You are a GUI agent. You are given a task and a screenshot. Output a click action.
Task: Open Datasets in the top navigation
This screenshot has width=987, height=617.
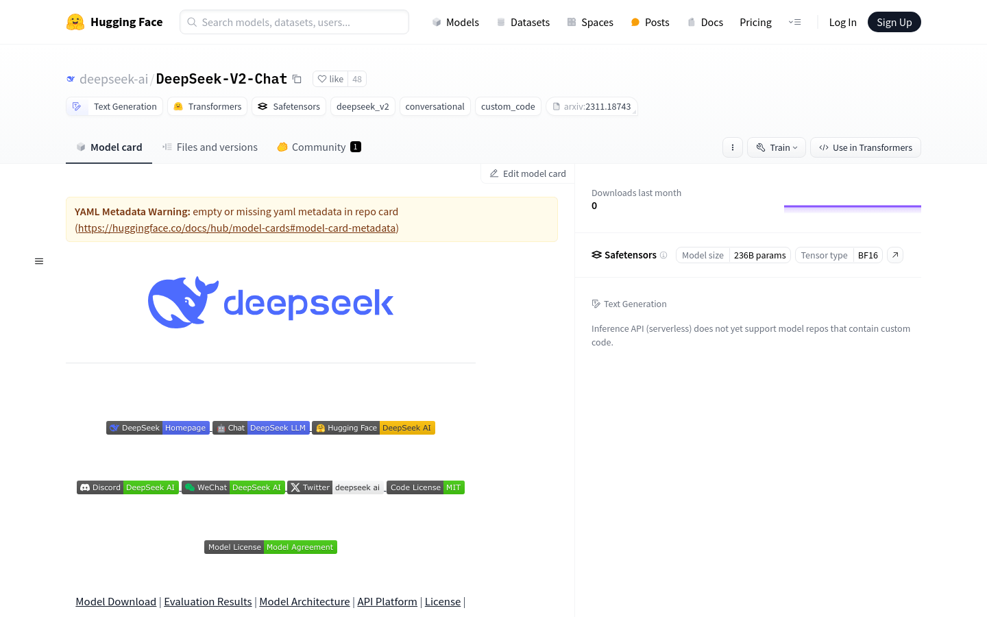coord(523,22)
